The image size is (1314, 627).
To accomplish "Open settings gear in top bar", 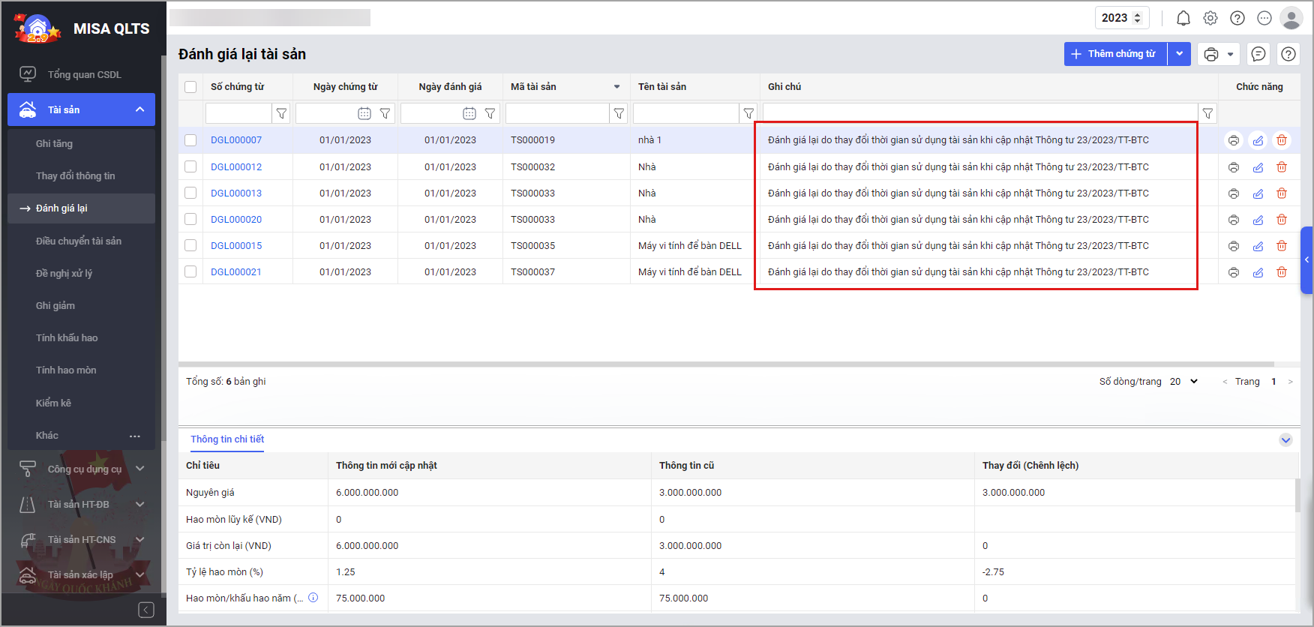I will pos(1210,18).
